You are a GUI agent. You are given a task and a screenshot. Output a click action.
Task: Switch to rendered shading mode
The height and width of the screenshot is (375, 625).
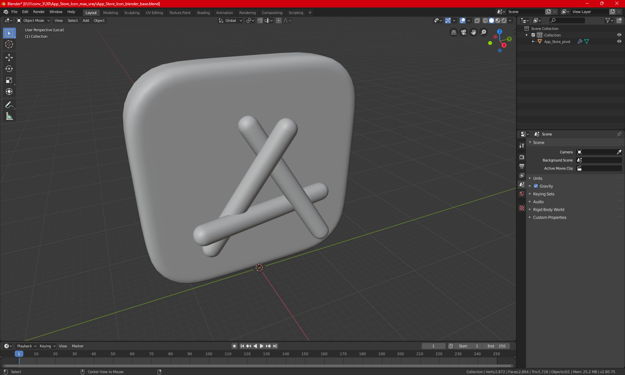pyautogui.click(x=504, y=21)
